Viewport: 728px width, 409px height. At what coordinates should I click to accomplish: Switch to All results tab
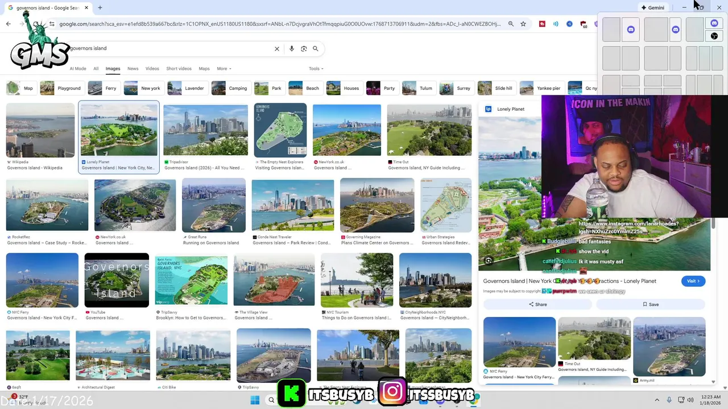click(x=96, y=69)
